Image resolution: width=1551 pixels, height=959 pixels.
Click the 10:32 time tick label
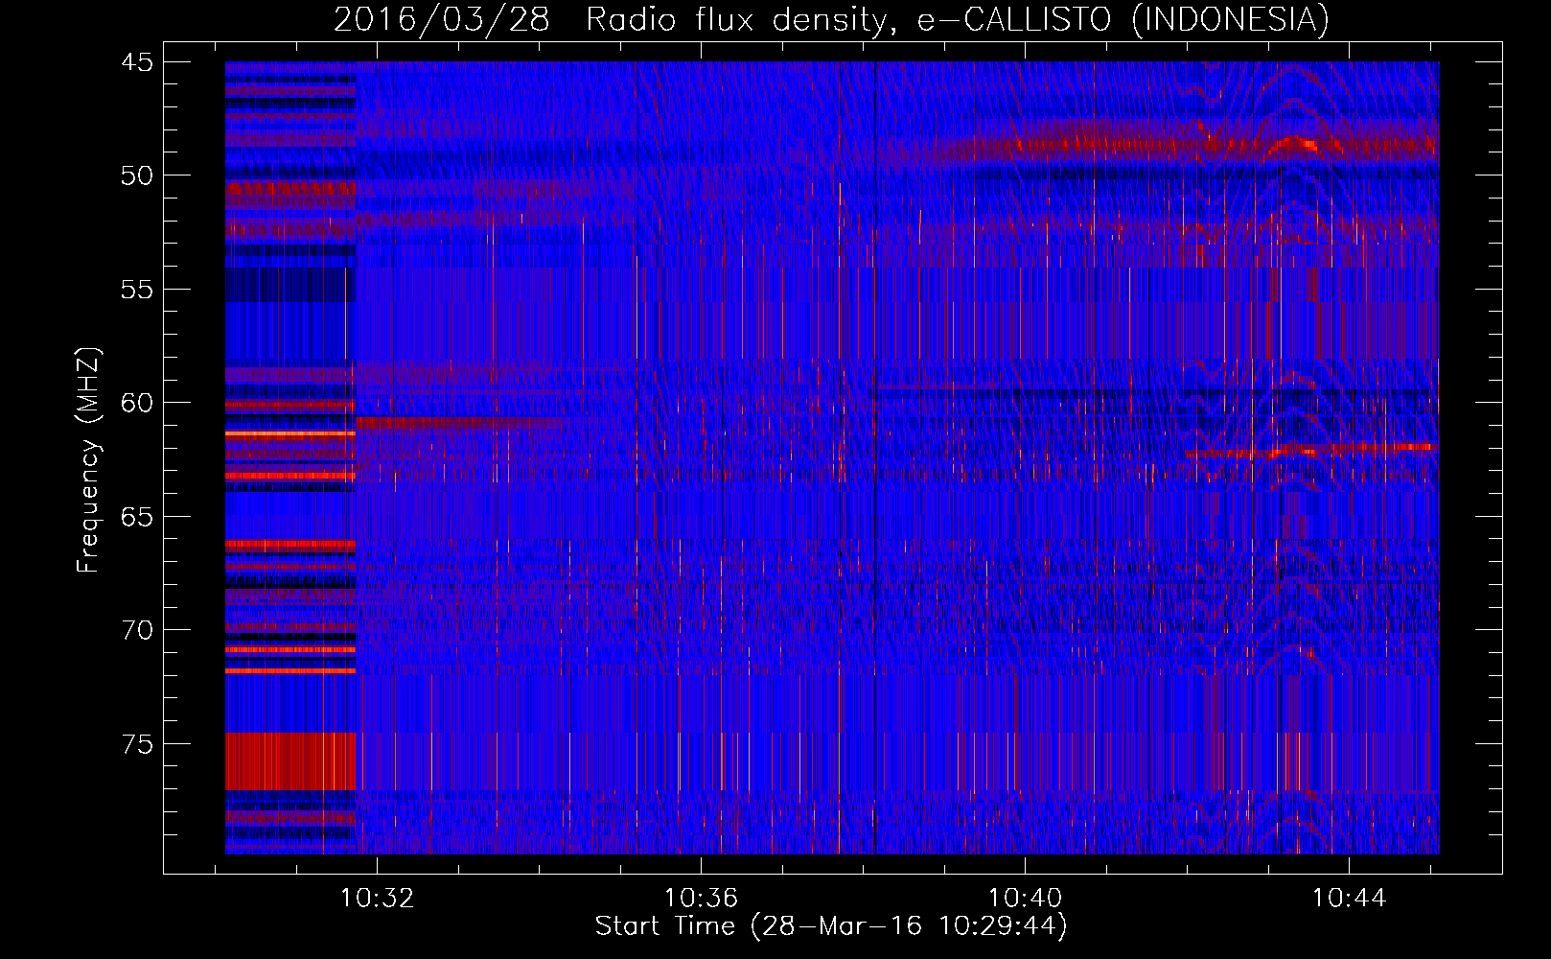click(x=378, y=898)
